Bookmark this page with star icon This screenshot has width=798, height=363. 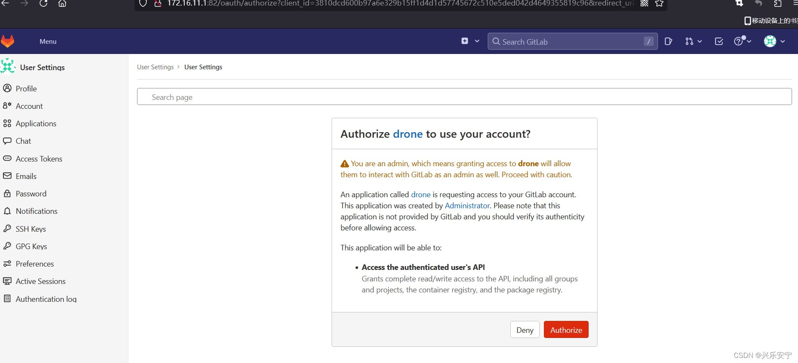659,3
